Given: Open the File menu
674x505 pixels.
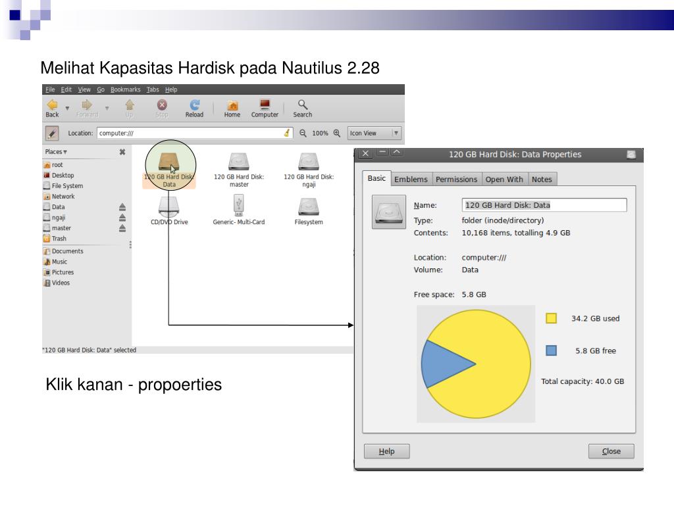Looking at the screenshot, I should tap(50, 89).
